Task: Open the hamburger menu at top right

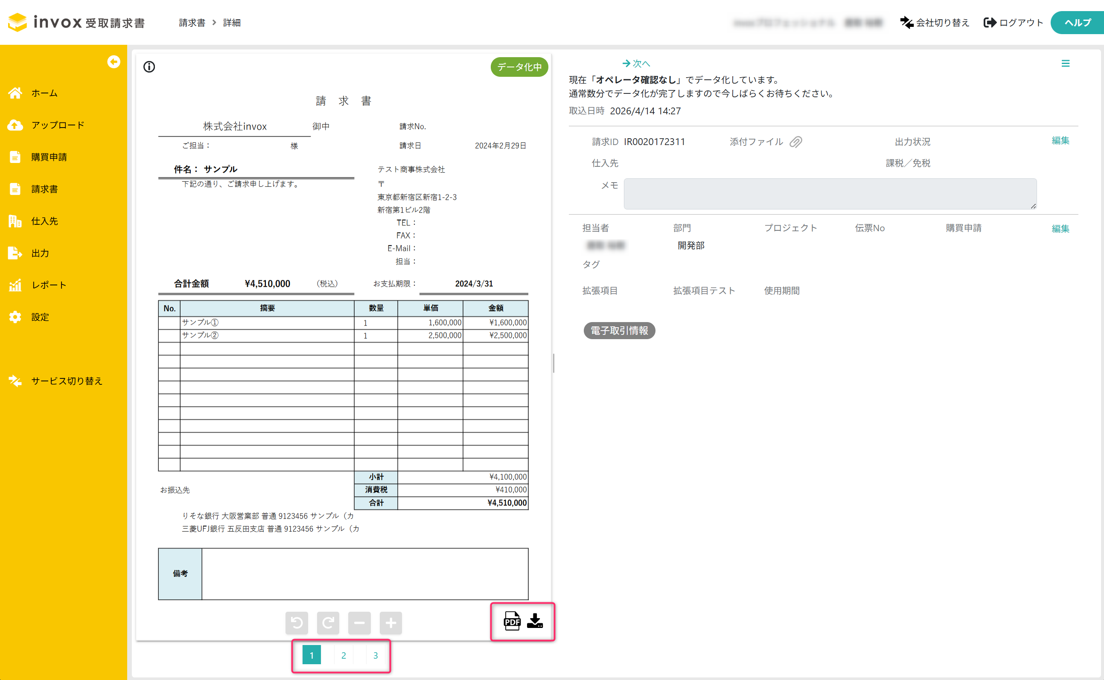Action: [1065, 64]
